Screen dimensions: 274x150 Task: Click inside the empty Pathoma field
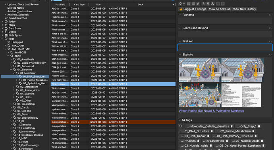point(225,21)
